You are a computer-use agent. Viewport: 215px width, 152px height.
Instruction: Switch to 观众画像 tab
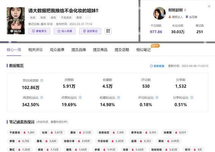click(x=57, y=50)
